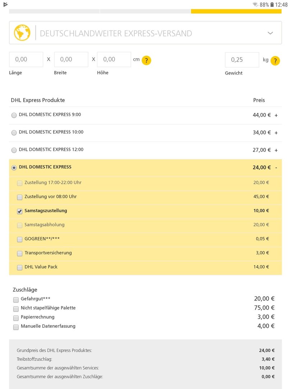Screen dimensions: 291x389
Task: Focus the Länge input field
Action: 26,59
